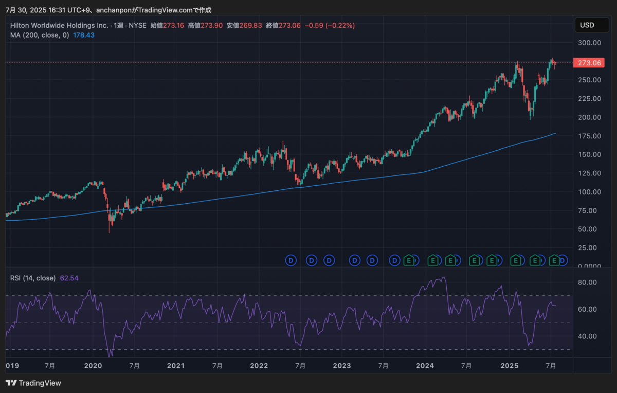The height and width of the screenshot is (393, 617).
Task: Click the D dividend marker just before 7月 2023
Action: pyautogui.click(x=372, y=261)
